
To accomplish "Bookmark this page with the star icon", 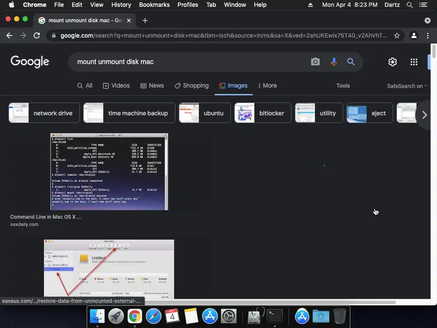I will [x=397, y=35].
